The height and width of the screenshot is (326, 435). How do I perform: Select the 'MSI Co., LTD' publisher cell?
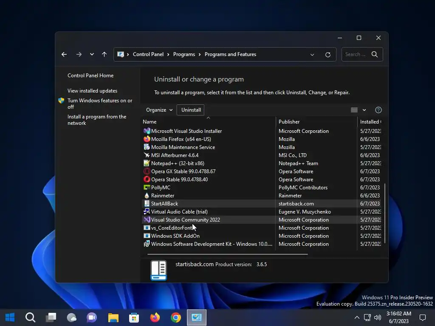coord(292,155)
